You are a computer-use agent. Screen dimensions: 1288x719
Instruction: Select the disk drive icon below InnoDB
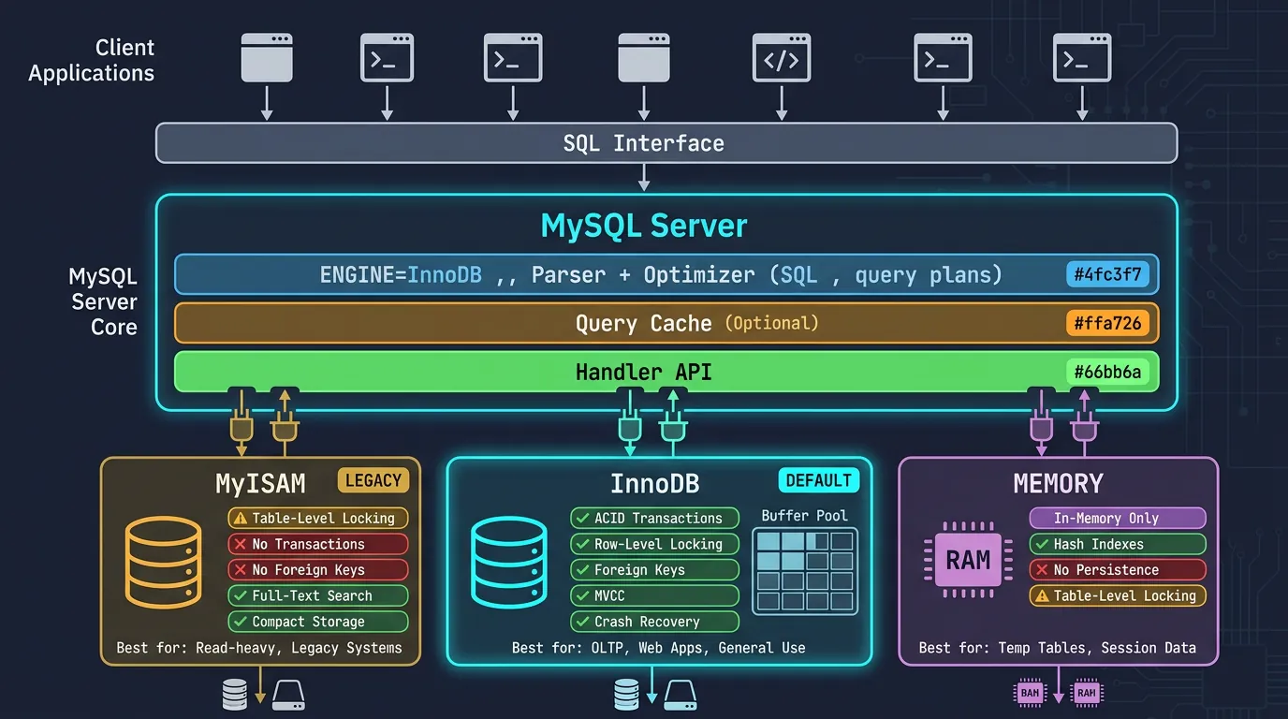click(682, 695)
